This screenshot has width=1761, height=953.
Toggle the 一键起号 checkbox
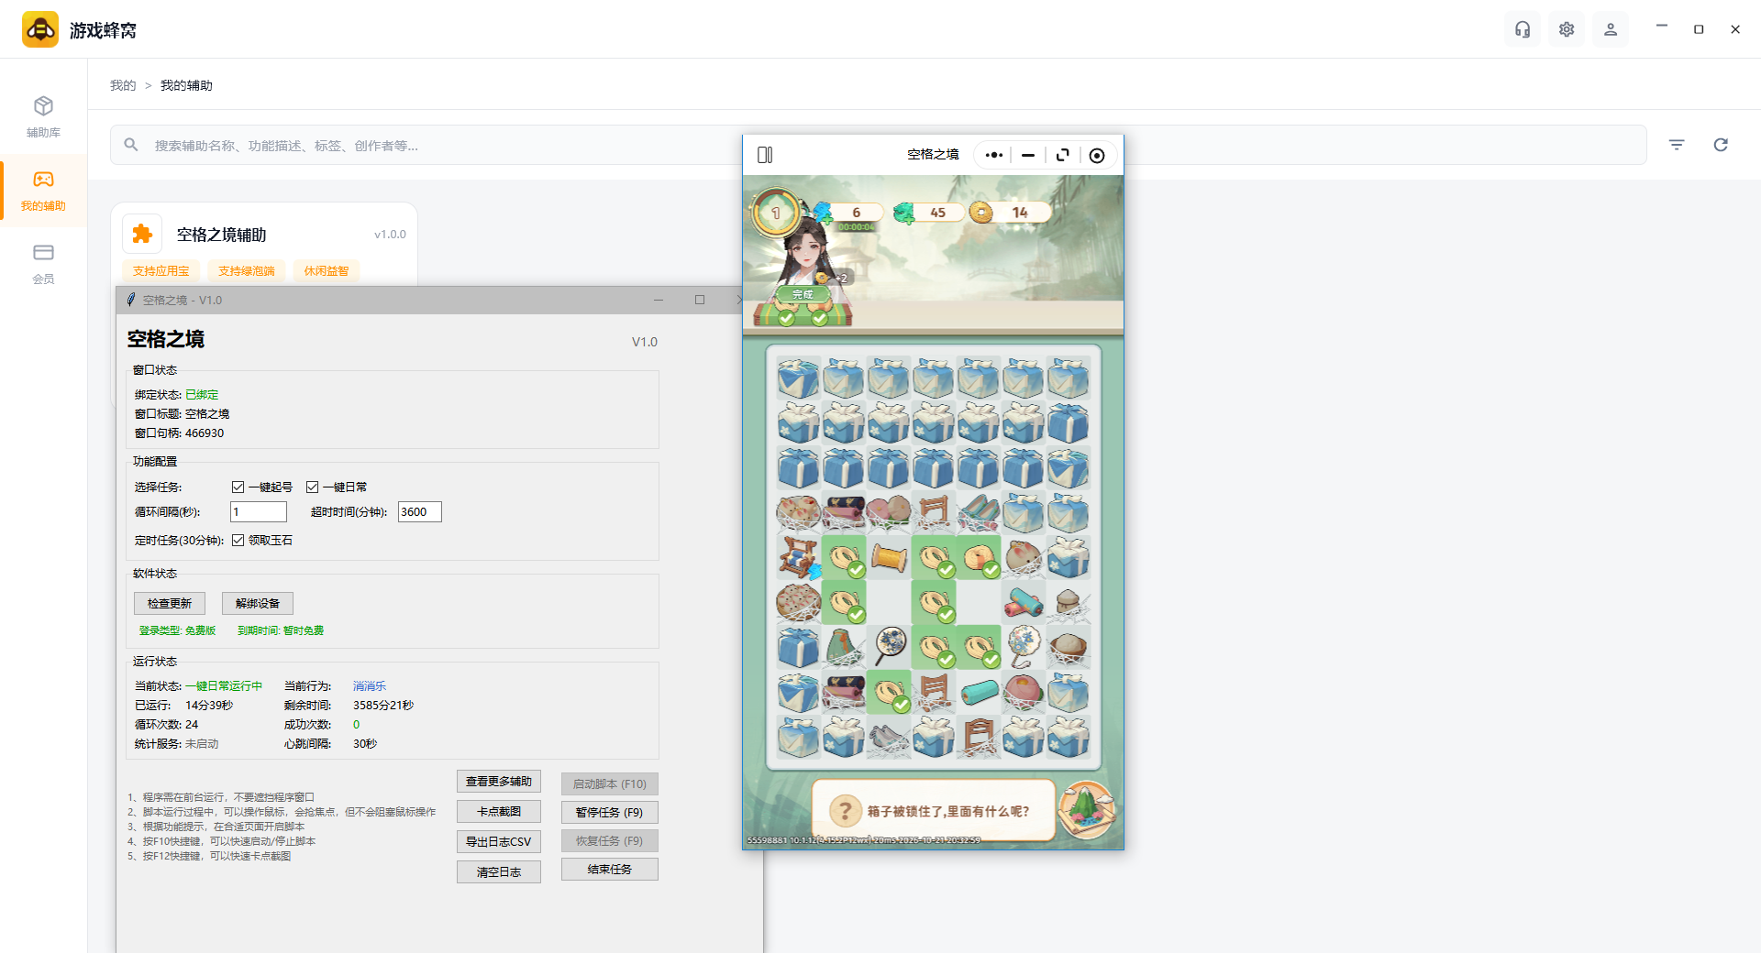point(238,487)
